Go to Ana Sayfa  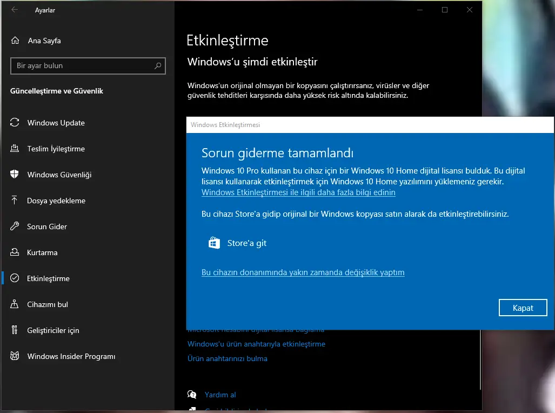pos(88,41)
